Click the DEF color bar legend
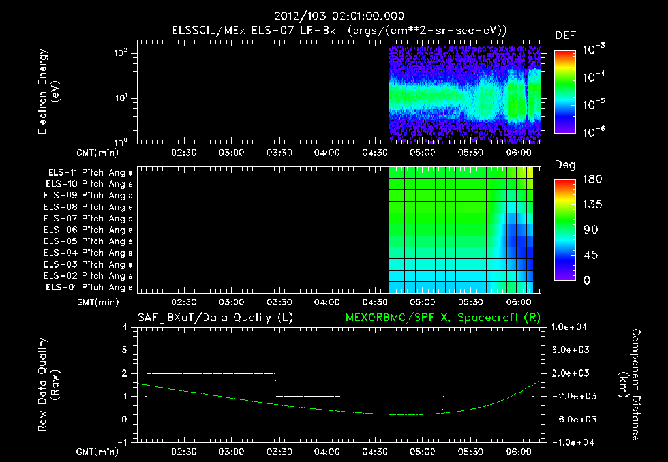This screenshot has width=668, height=462. (x=565, y=92)
